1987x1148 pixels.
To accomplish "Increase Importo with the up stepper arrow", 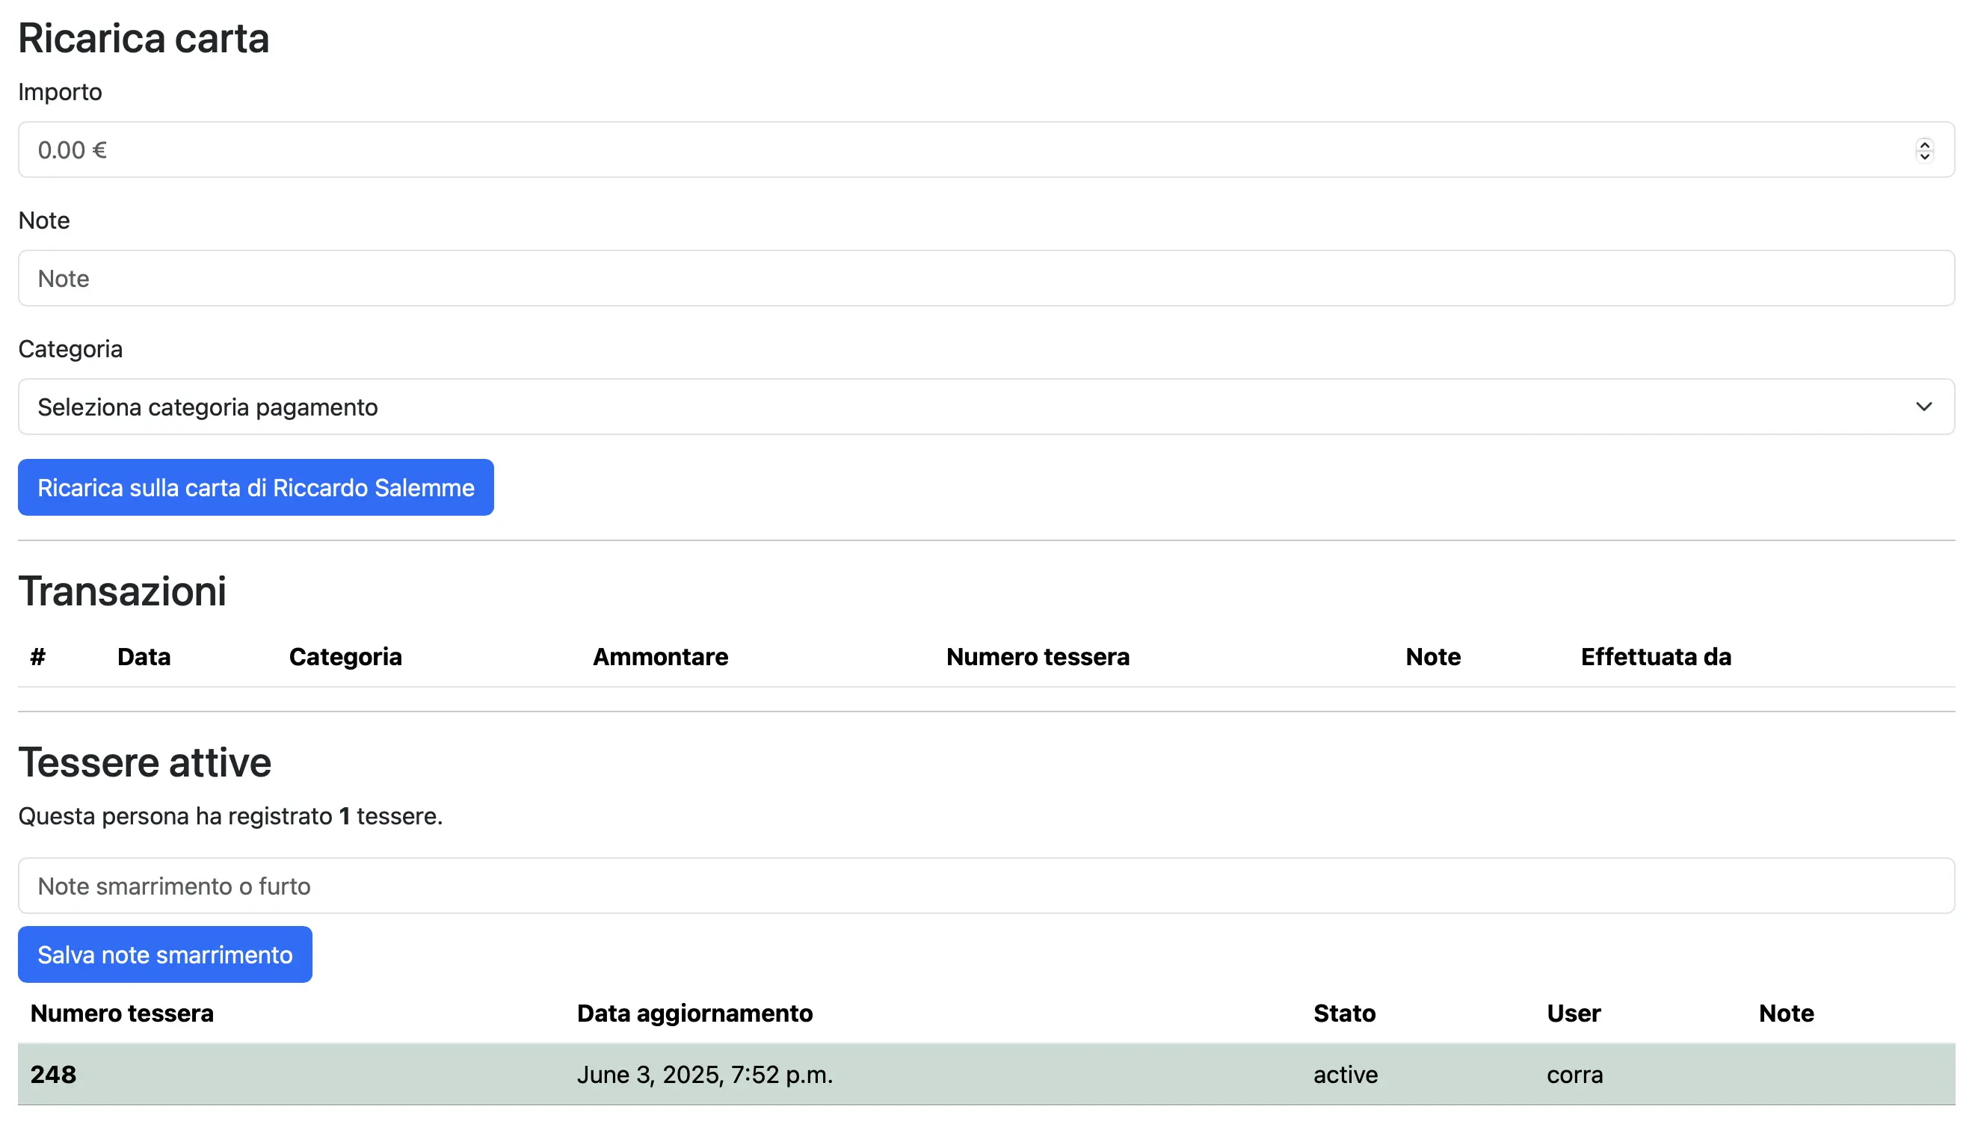I will (x=1924, y=144).
